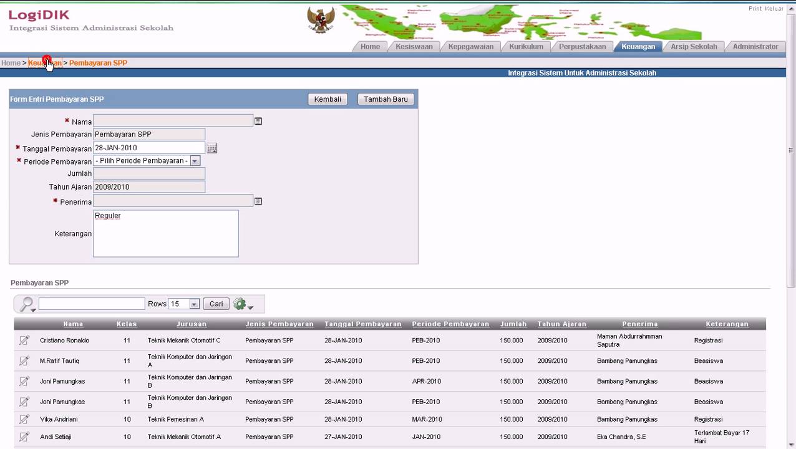Edit the Joni Pamungkas APR-2010 row
The image size is (796, 449).
point(24,381)
